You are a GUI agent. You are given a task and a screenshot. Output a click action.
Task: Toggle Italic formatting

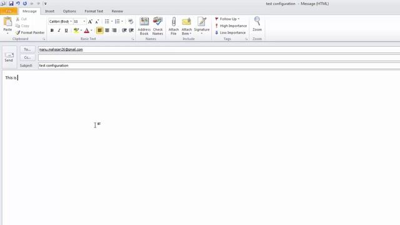[x=59, y=31]
